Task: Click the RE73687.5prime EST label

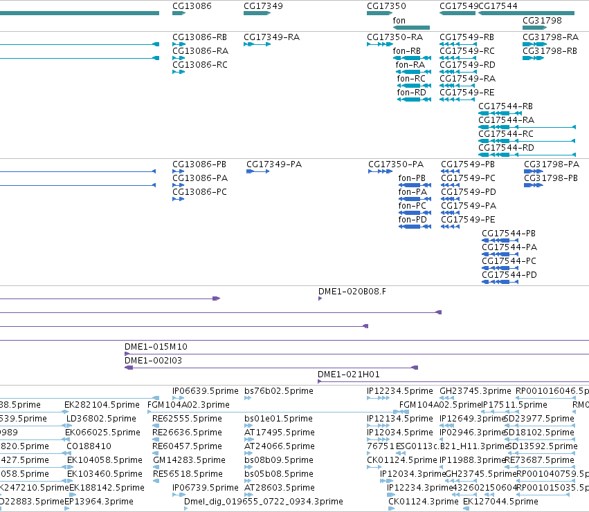Action: coord(539,460)
